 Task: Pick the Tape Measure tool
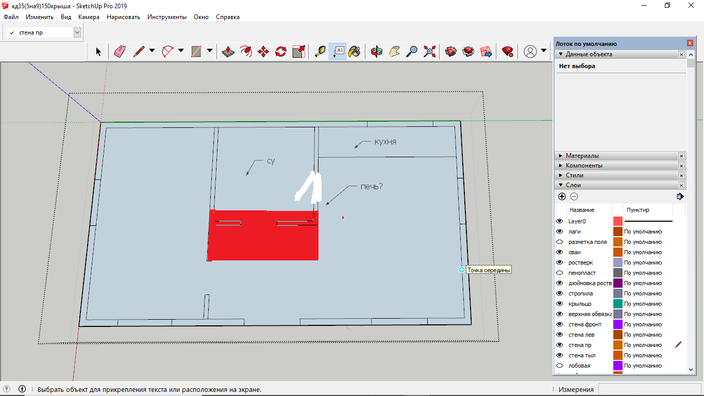(x=320, y=51)
